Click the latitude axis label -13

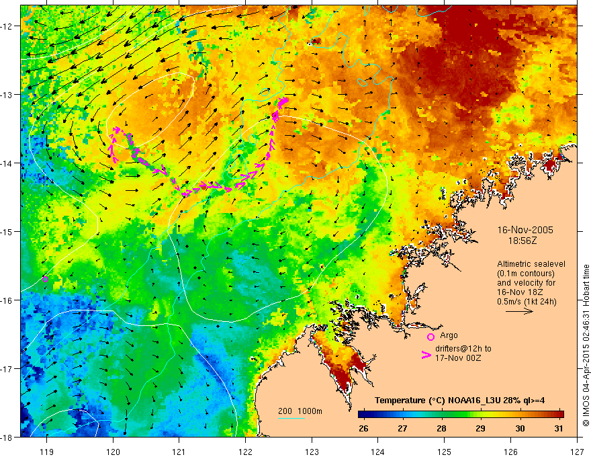click(7, 95)
